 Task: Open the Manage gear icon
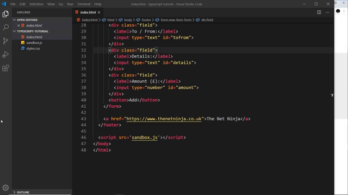pyautogui.click(x=5, y=188)
